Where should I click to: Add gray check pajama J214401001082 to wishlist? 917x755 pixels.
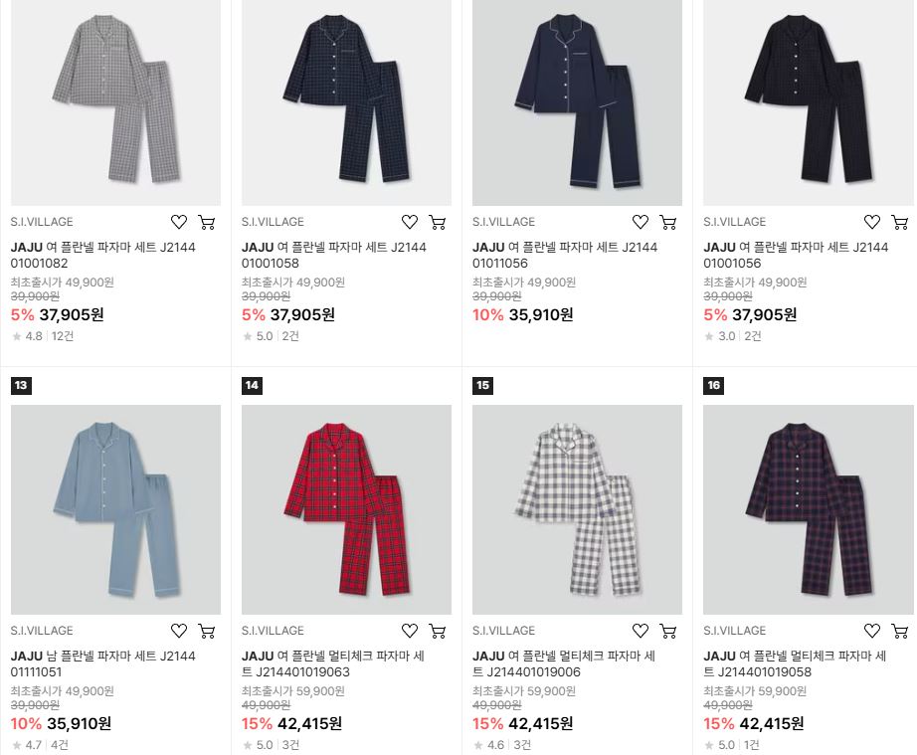[179, 222]
